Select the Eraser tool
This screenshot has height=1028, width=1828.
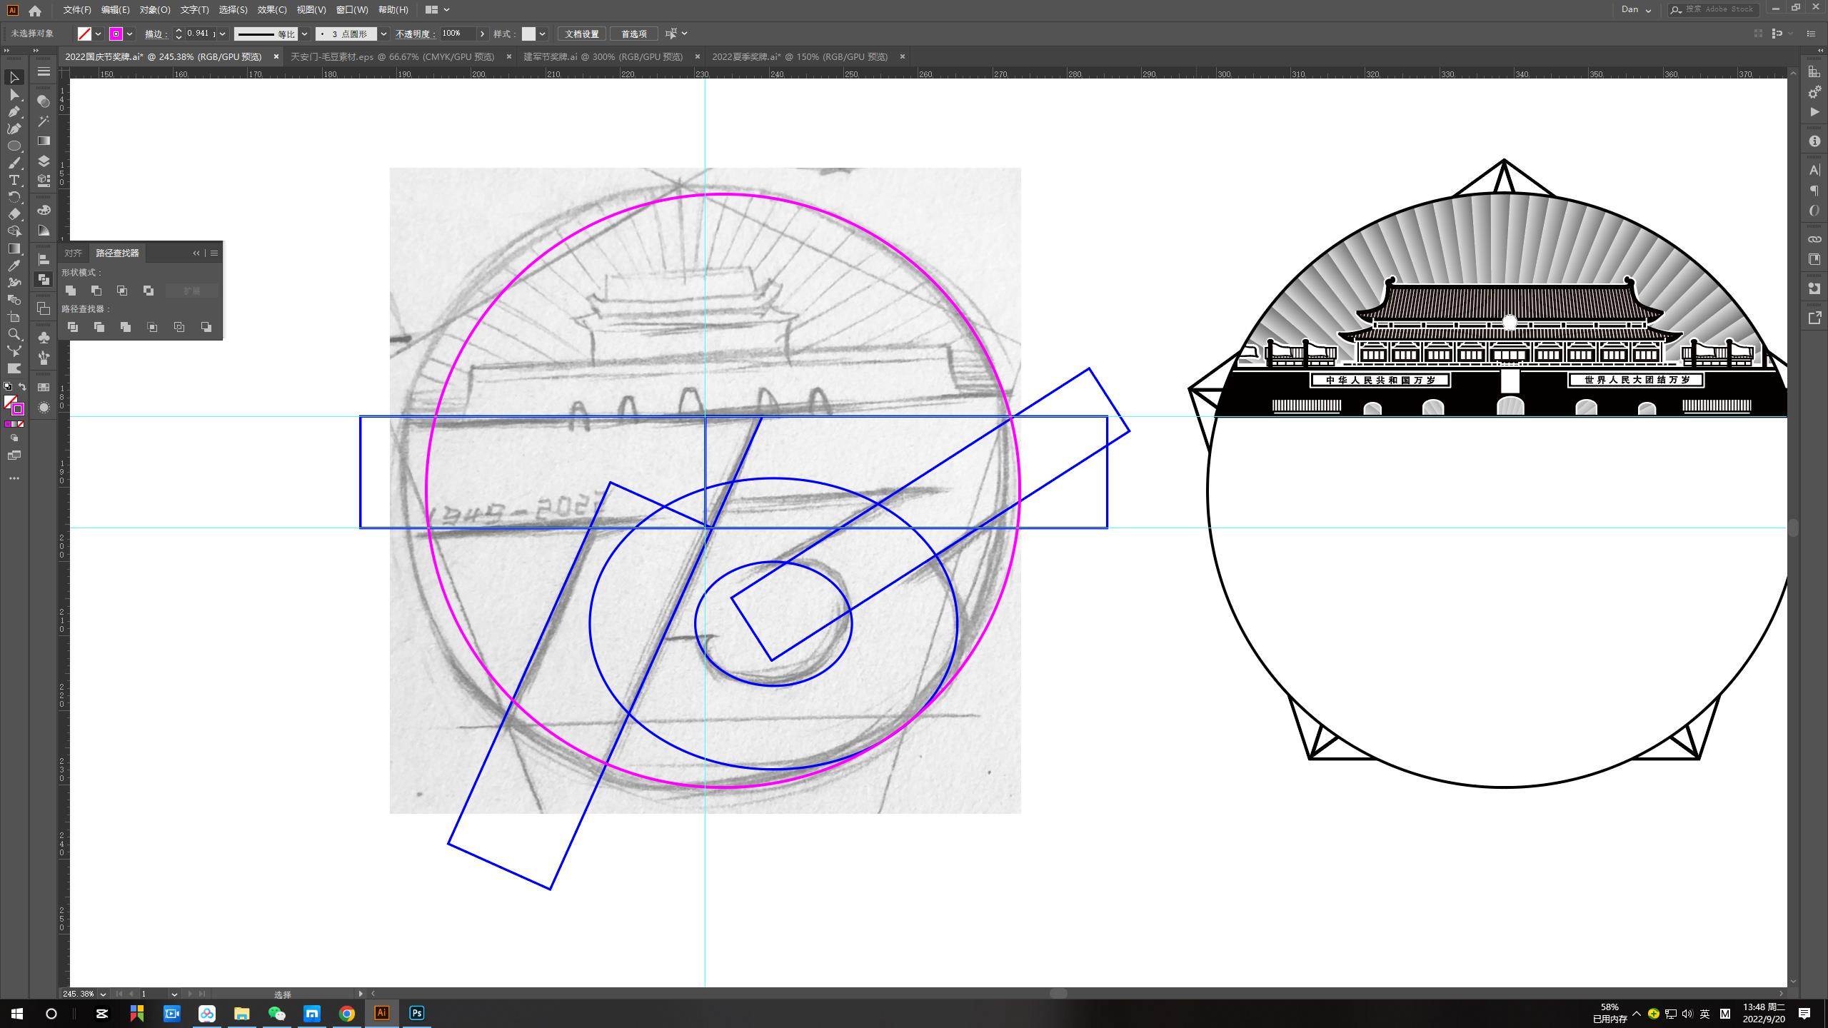14,214
